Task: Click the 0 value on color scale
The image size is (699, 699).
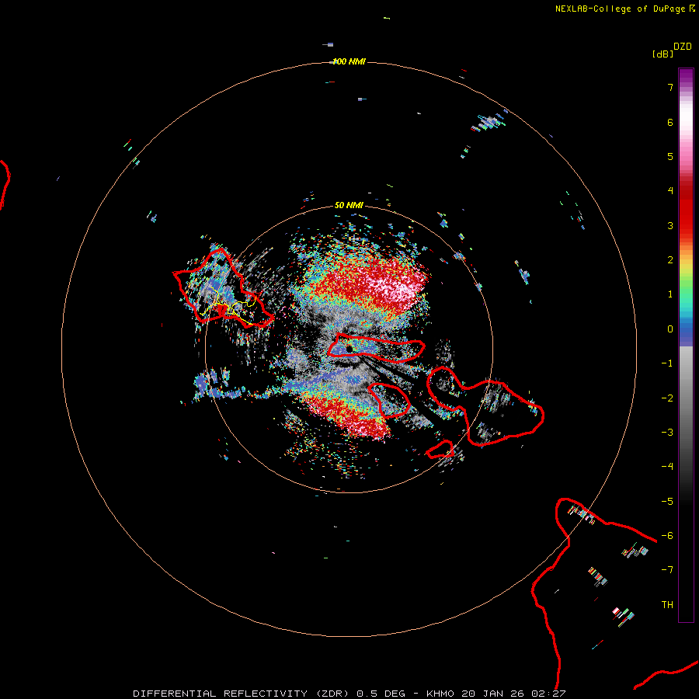Action: point(670,329)
